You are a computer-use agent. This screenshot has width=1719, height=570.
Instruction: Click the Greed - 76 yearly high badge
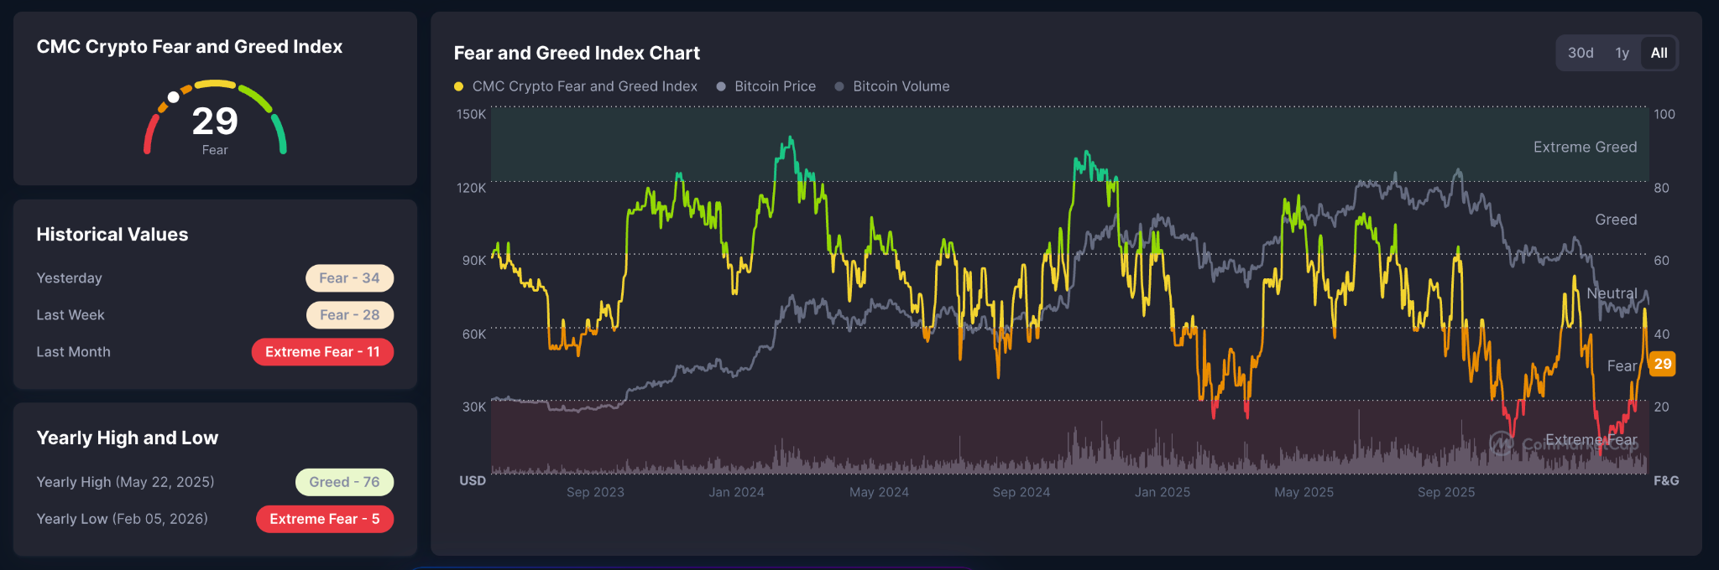[344, 482]
